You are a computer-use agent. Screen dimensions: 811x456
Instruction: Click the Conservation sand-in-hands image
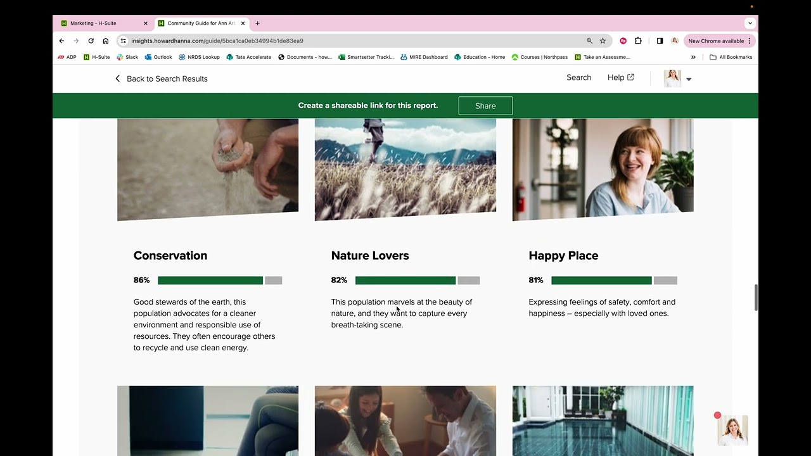pyautogui.click(x=208, y=168)
